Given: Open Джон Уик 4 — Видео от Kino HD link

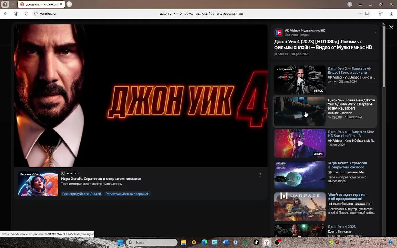Looking at the screenshot, I should tap(351, 134).
